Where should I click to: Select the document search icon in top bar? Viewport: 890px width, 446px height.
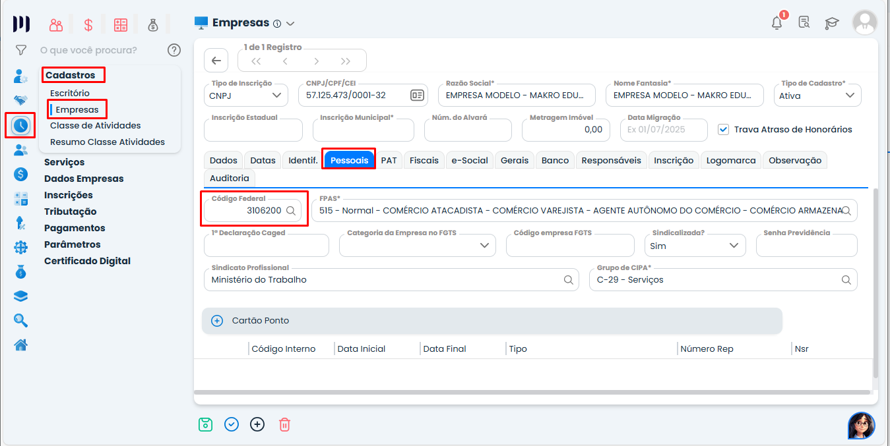tap(804, 22)
